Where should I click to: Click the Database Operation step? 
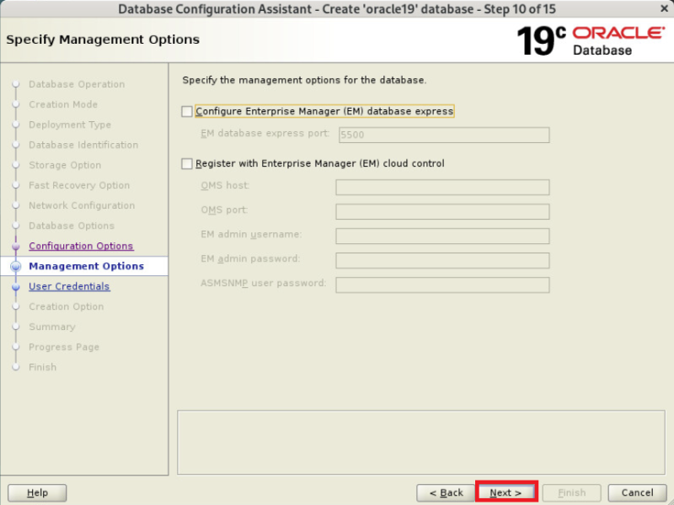pos(77,84)
